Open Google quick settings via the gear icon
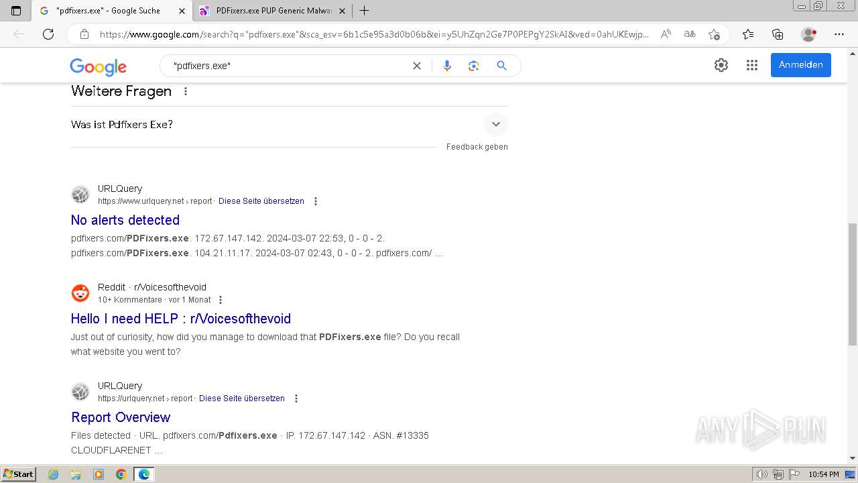858x483 pixels. coord(721,65)
